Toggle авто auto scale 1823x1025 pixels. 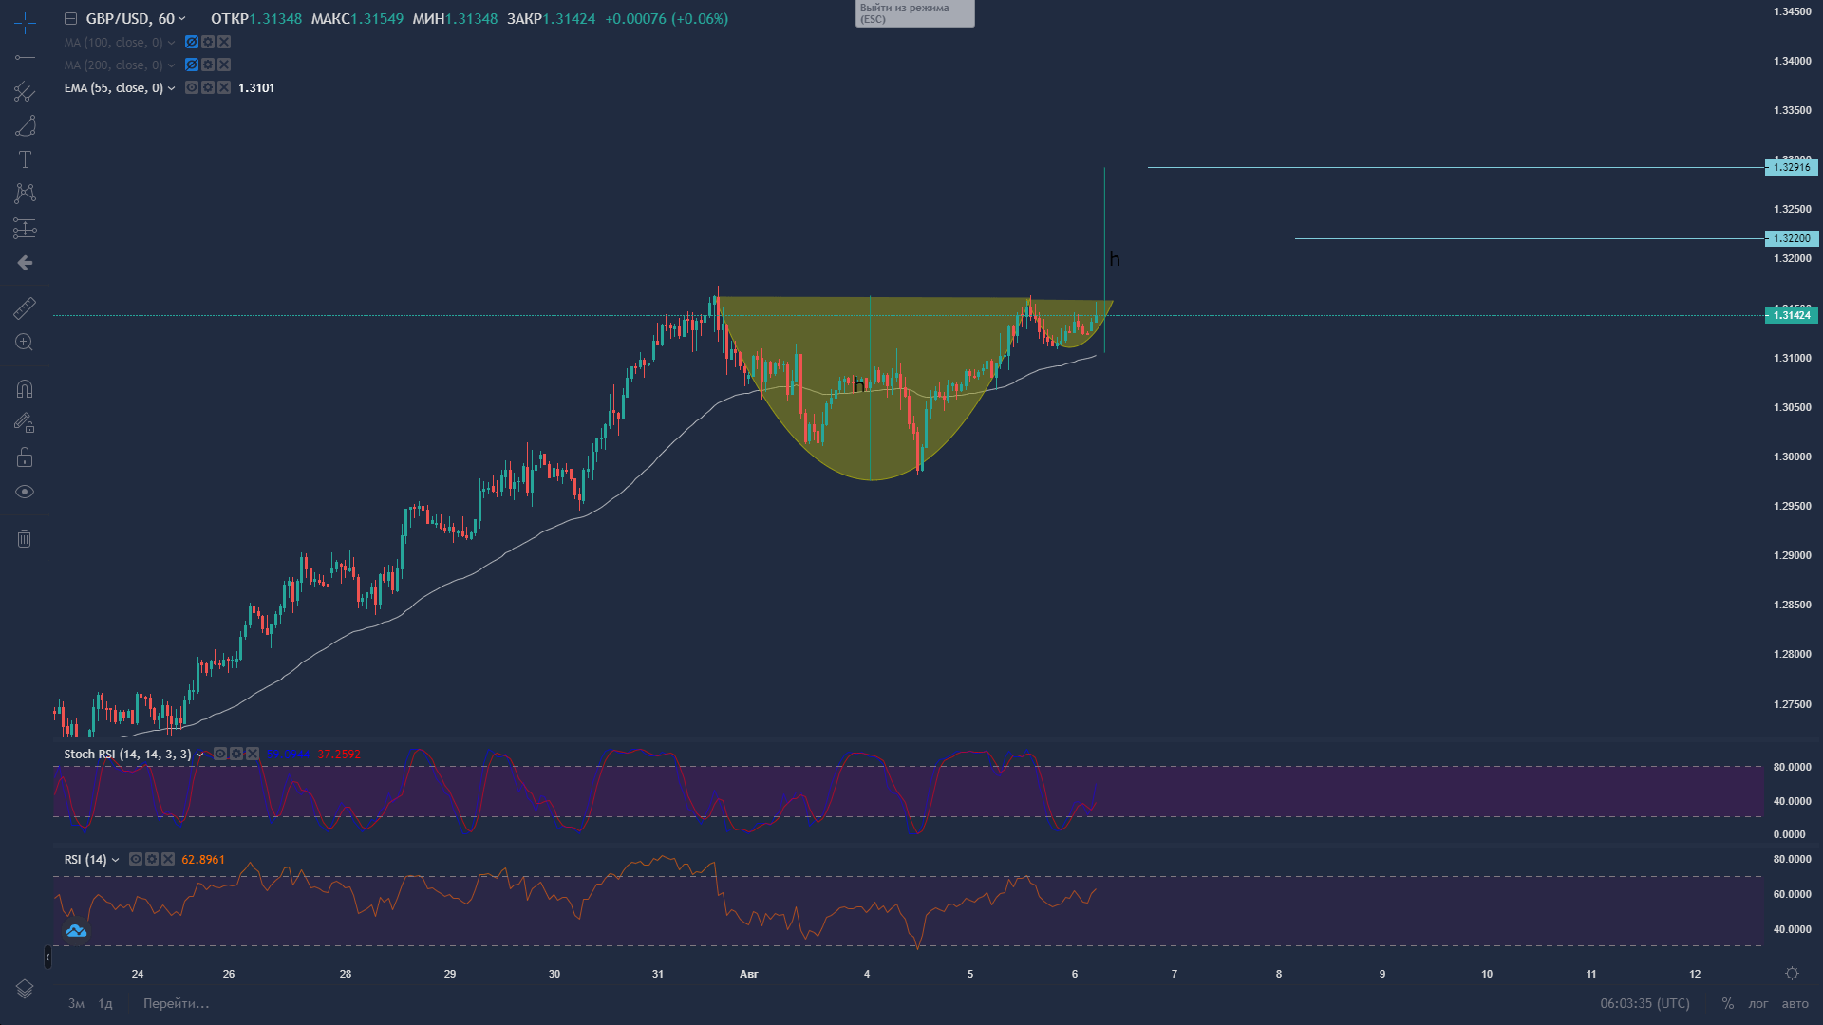pos(1795,1003)
